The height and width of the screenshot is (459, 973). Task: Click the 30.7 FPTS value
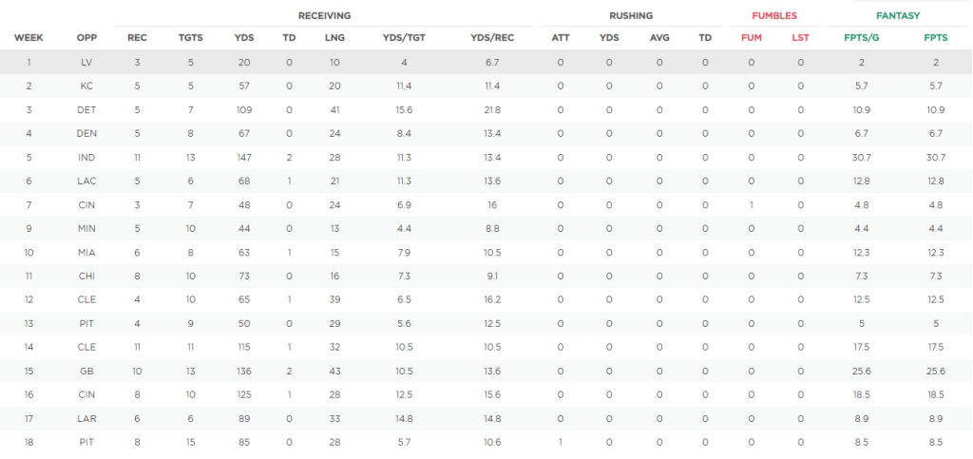point(935,158)
